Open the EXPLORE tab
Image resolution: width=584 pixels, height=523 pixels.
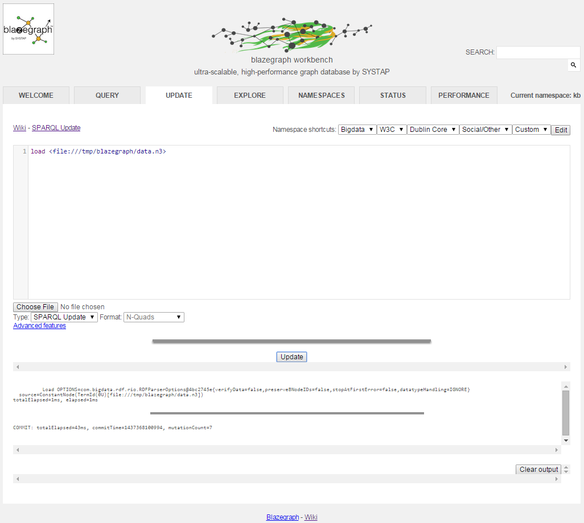coord(250,96)
